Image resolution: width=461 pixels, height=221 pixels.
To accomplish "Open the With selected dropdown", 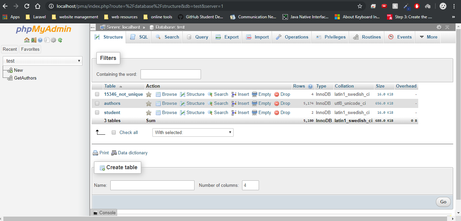I will [x=193, y=133].
